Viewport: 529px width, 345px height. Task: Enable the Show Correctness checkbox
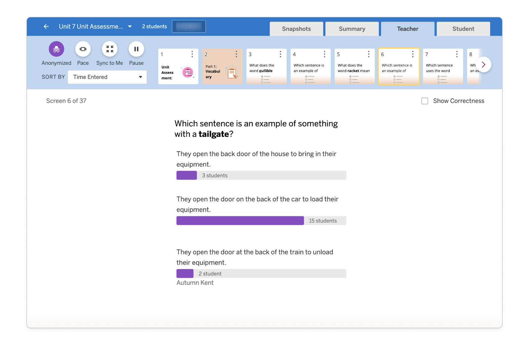coord(425,101)
